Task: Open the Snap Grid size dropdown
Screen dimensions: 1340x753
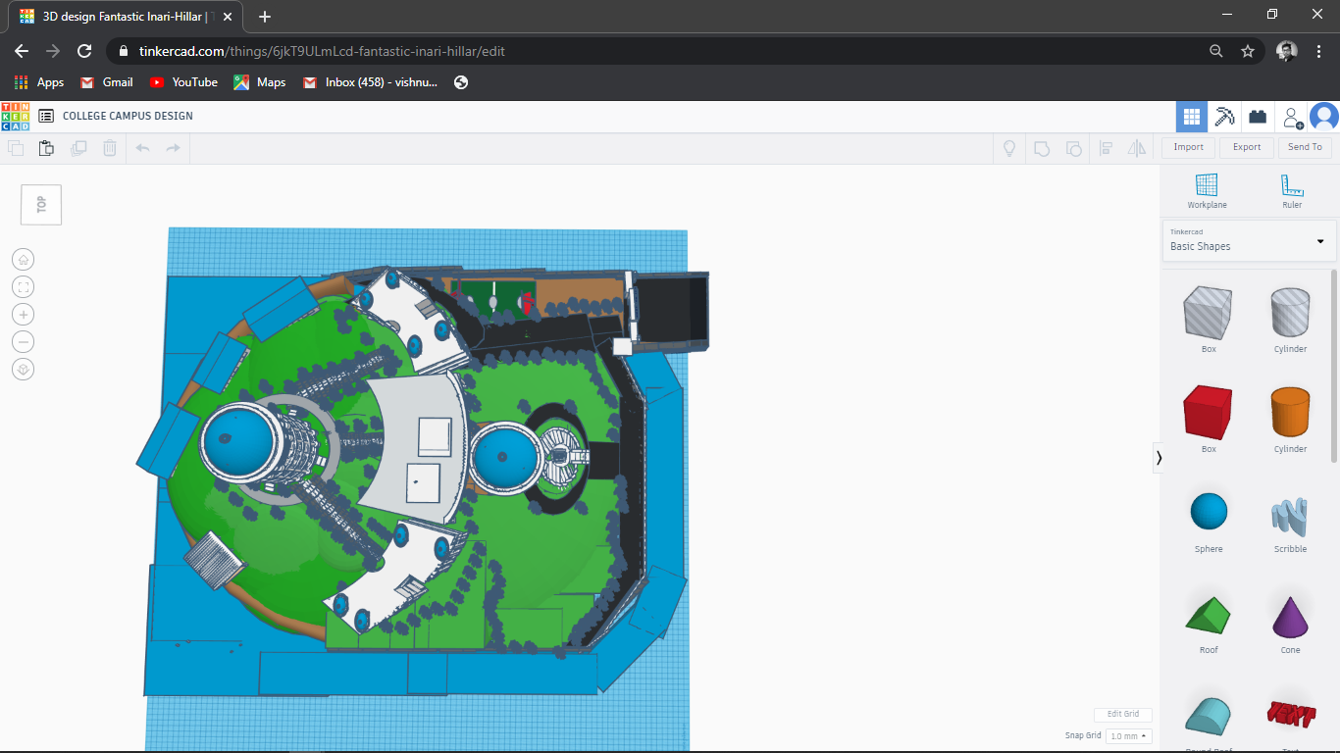Action: click(1127, 735)
